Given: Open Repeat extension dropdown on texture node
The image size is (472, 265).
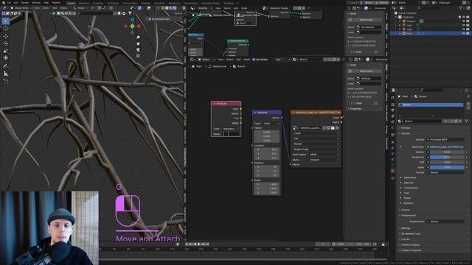Looking at the screenshot, I should click(x=316, y=144).
